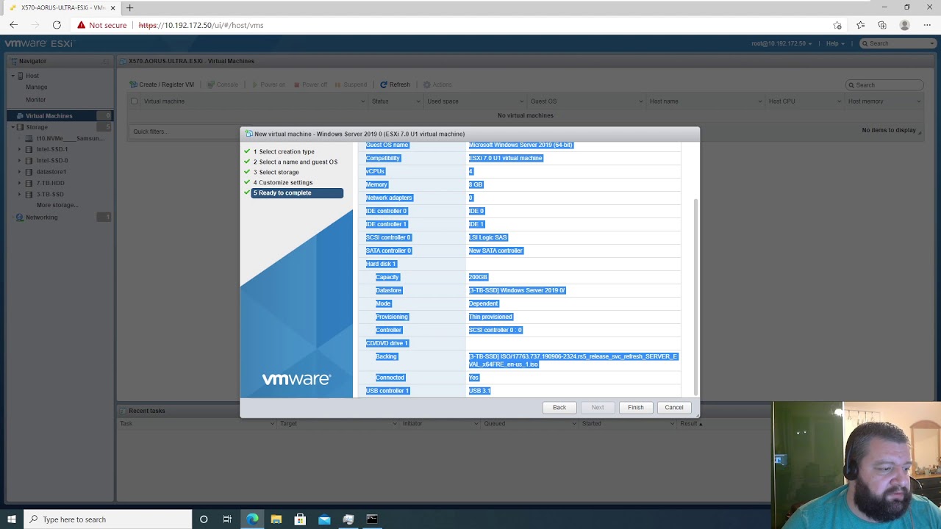Click More storage... link in Navigator
The width and height of the screenshot is (941, 529).
pos(57,205)
